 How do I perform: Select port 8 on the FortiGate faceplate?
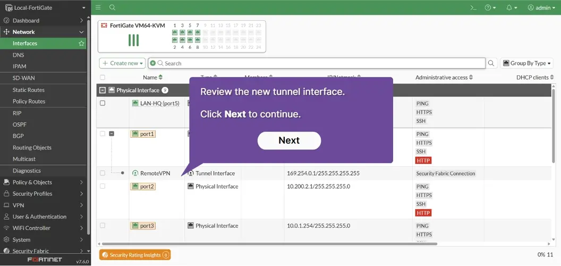tap(198, 40)
